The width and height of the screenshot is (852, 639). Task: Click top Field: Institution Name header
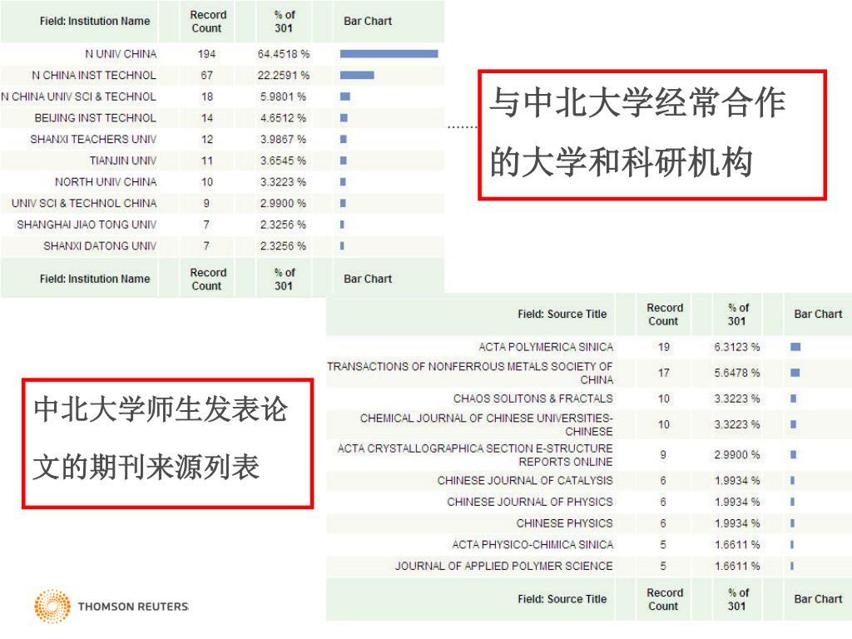point(95,21)
